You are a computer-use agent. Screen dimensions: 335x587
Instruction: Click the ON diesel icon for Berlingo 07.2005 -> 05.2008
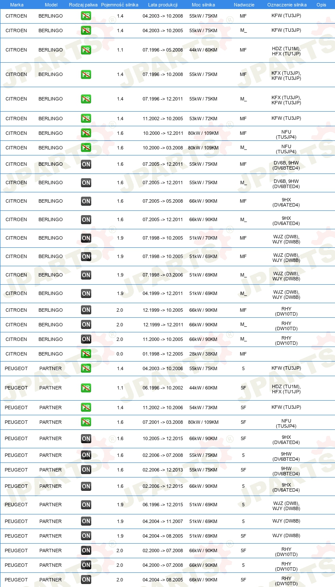point(86,201)
